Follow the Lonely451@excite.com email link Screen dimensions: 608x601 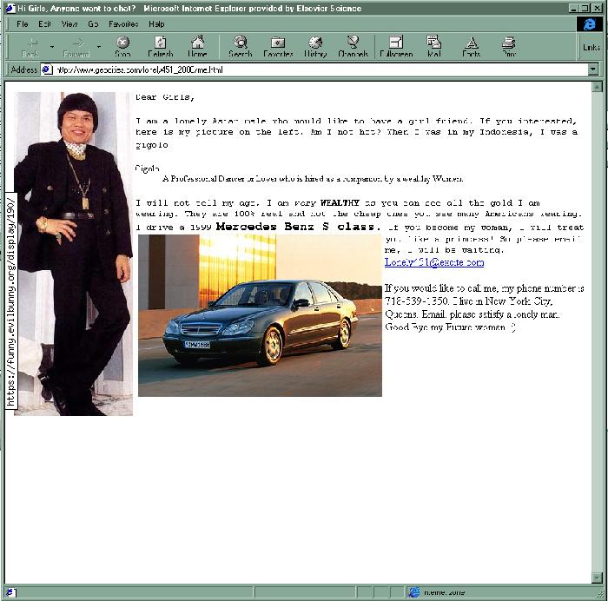pyautogui.click(x=434, y=262)
